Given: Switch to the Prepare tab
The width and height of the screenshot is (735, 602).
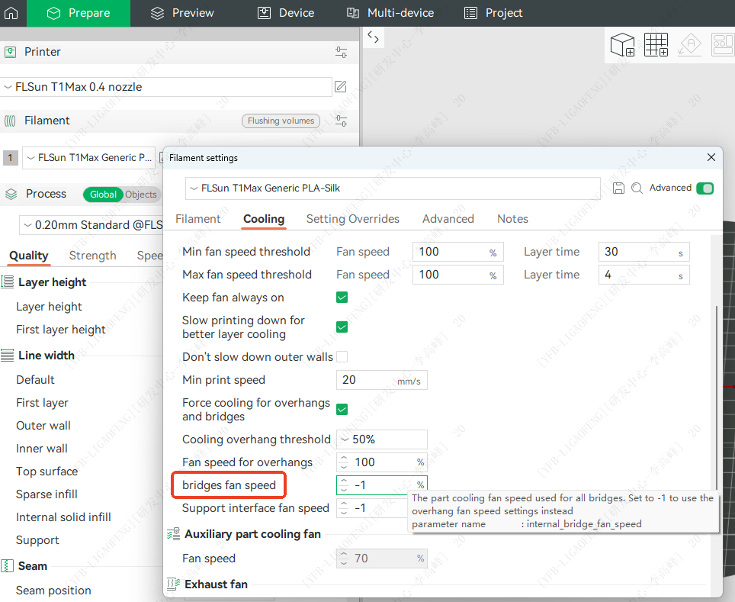Looking at the screenshot, I should pyautogui.click(x=79, y=13).
